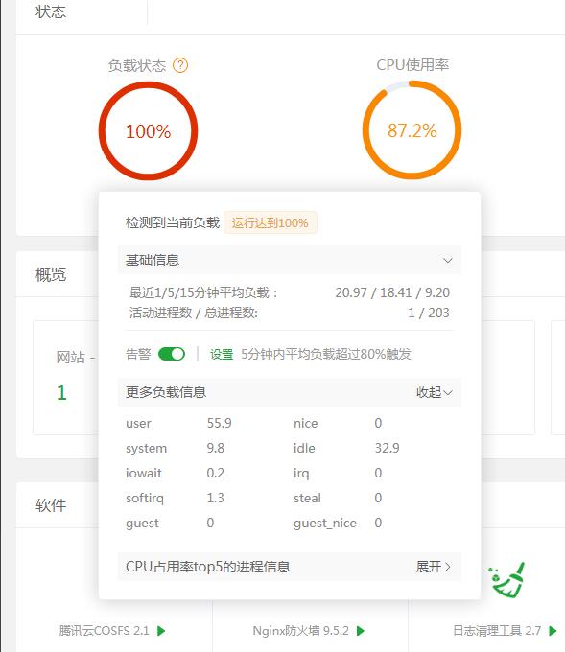Click the CPU使用率 label
Viewport: 565px width, 652px height.
(412, 65)
